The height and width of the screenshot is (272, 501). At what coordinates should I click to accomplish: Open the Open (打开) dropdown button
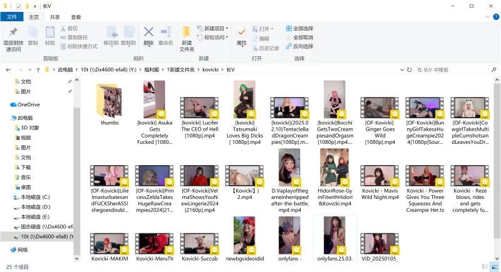263,29
